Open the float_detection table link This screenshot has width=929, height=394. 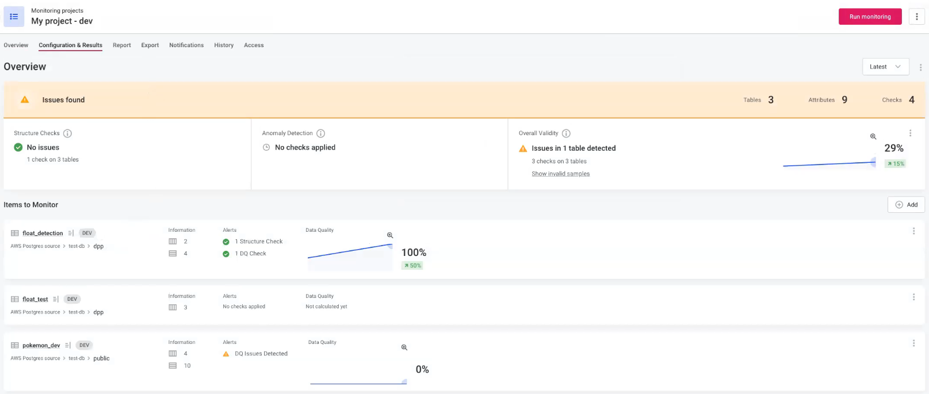[x=43, y=233]
